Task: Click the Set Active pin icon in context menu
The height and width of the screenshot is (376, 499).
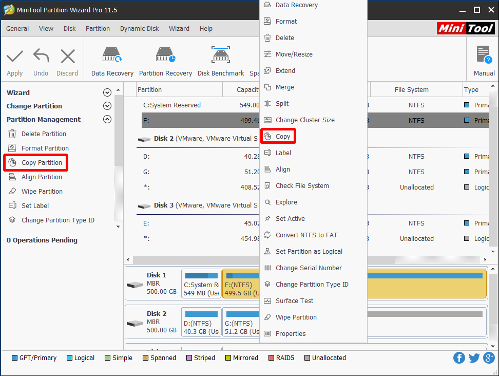Action: click(x=267, y=218)
